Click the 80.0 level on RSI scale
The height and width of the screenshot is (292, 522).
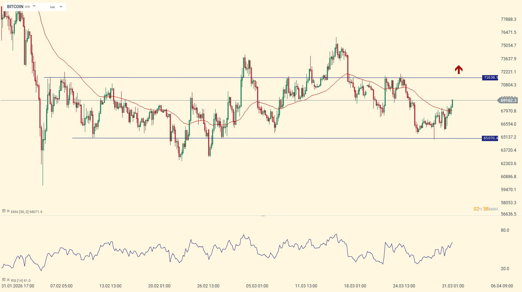pyautogui.click(x=505, y=230)
